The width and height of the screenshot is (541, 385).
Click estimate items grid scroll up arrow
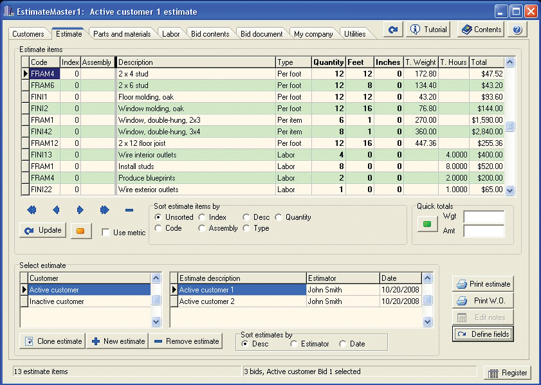(x=510, y=62)
